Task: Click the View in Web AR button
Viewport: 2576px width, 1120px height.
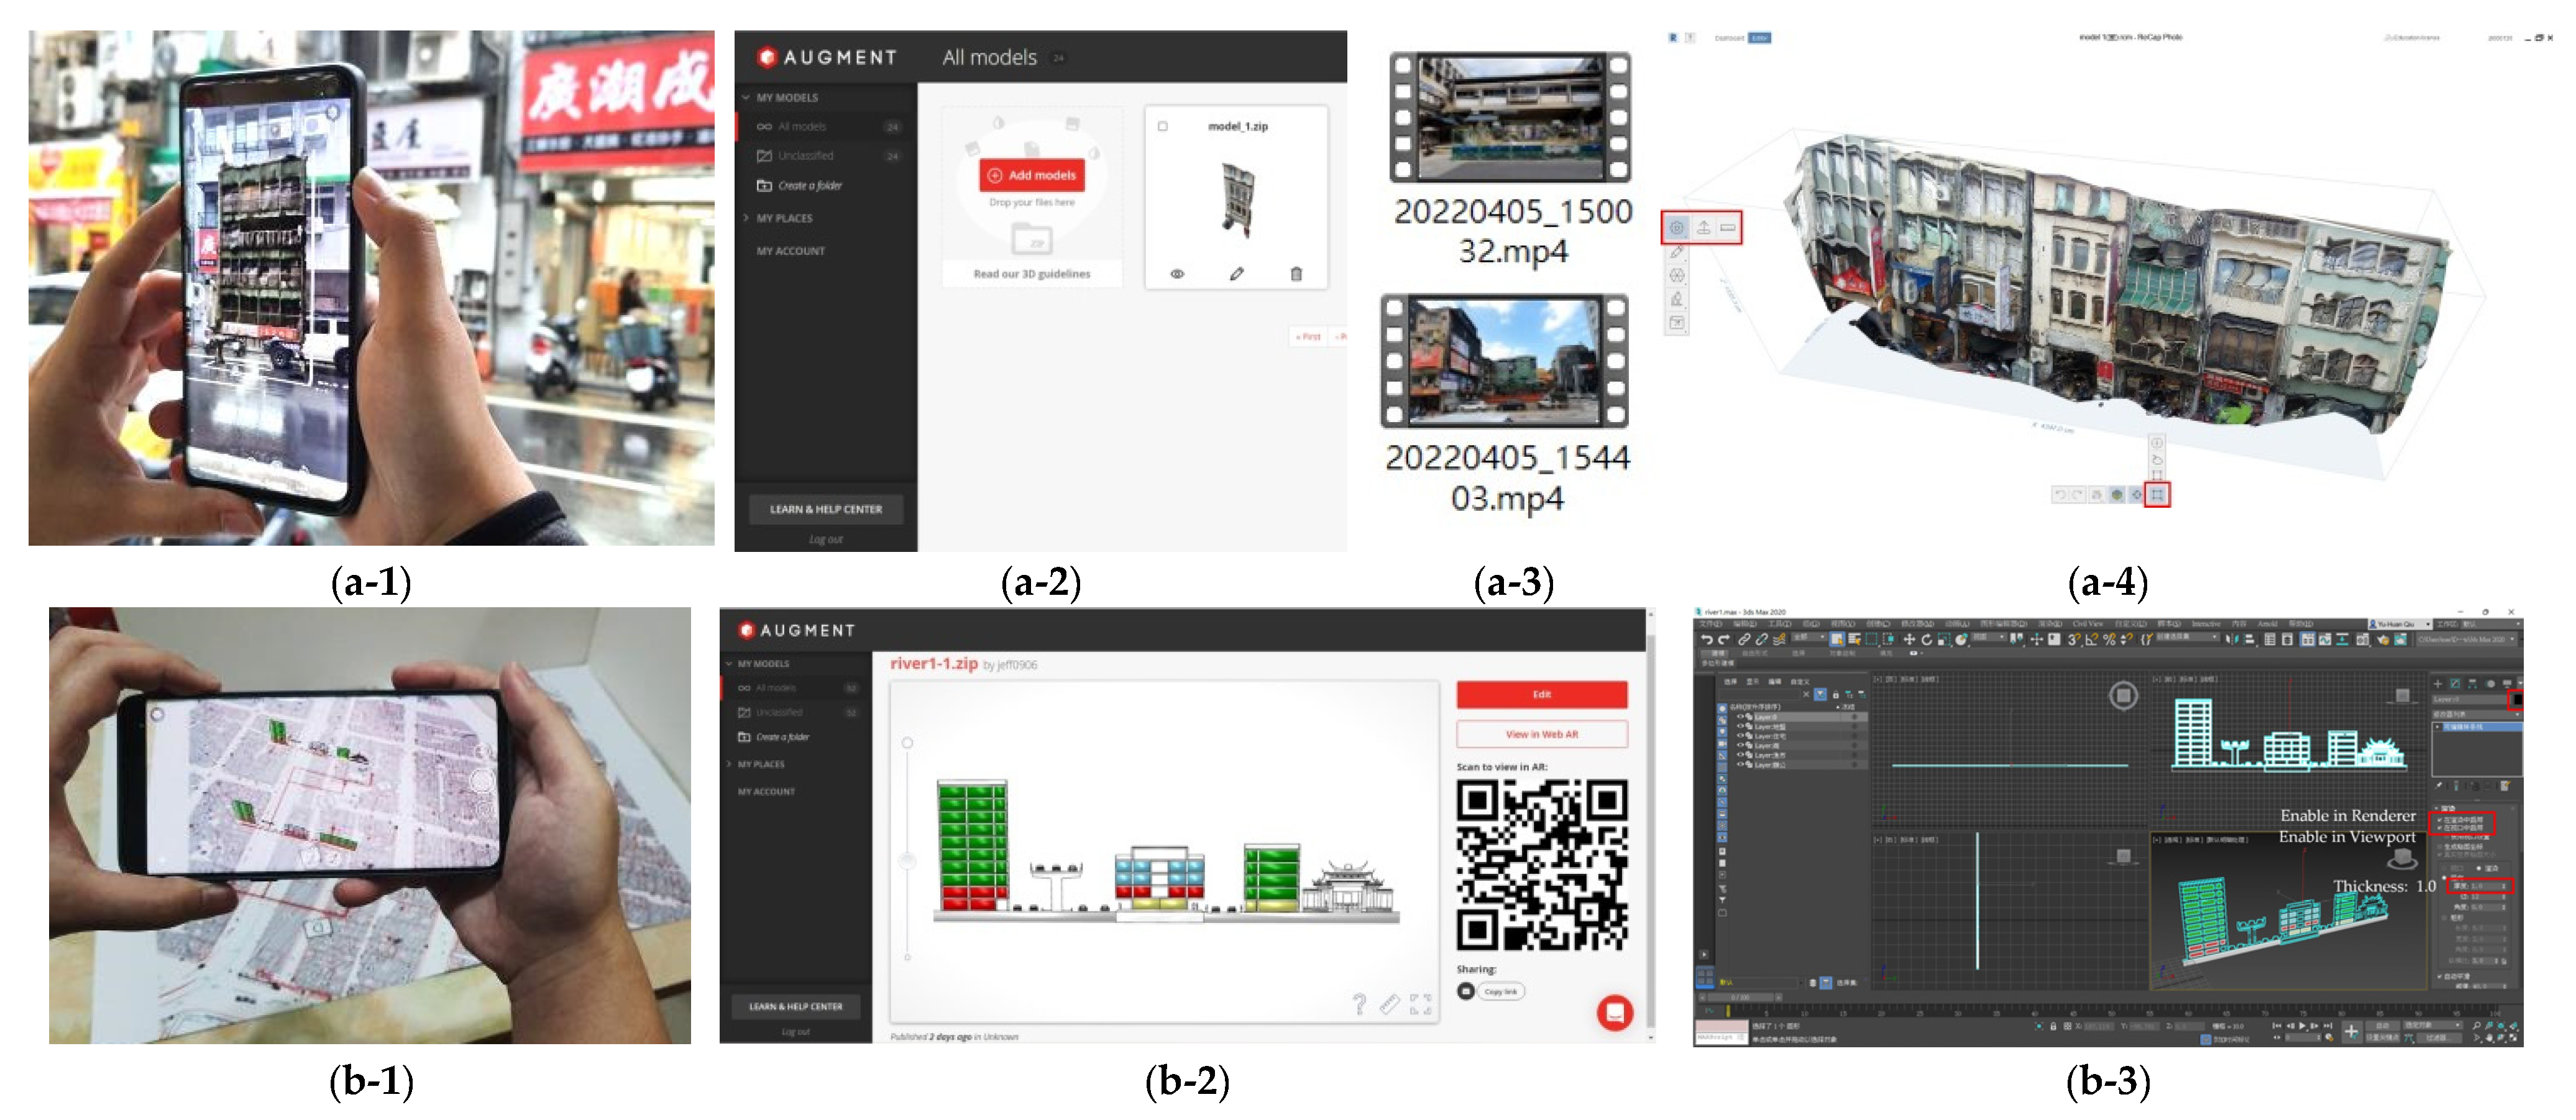Action: [x=1541, y=734]
